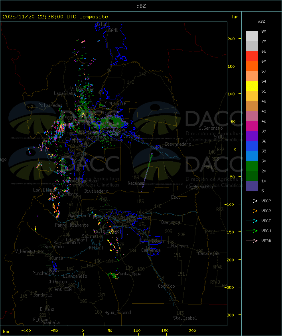Click the 'Agua_Escond' map label
This screenshot has height=336, width=282.
click(x=118, y=312)
